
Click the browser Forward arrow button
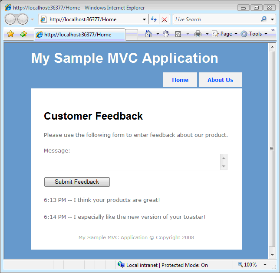click(23, 19)
